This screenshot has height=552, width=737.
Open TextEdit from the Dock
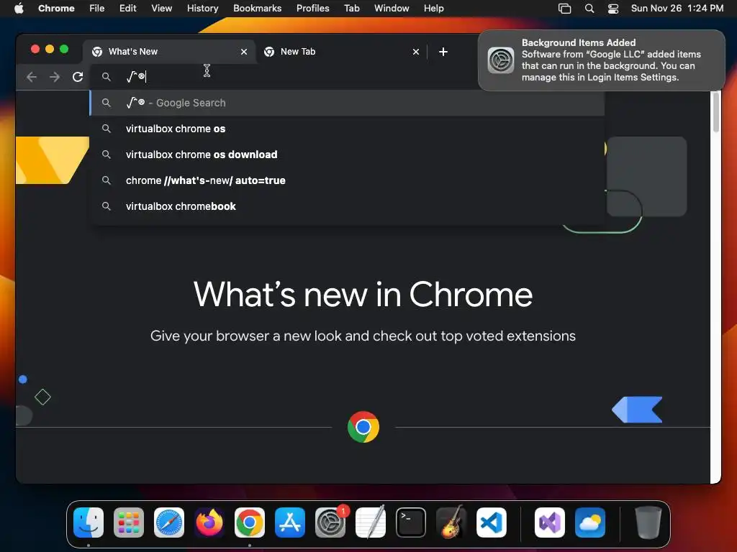(371, 523)
